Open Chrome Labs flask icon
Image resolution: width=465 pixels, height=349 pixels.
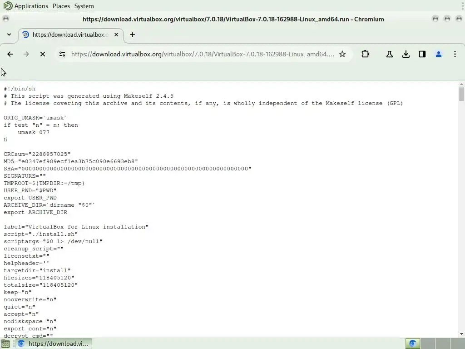point(389,54)
